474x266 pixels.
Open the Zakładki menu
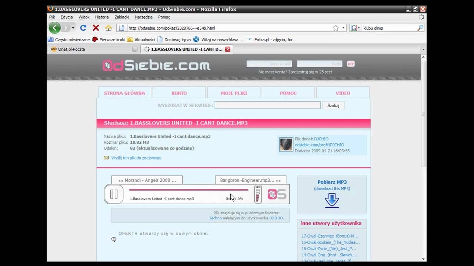coord(121,17)
